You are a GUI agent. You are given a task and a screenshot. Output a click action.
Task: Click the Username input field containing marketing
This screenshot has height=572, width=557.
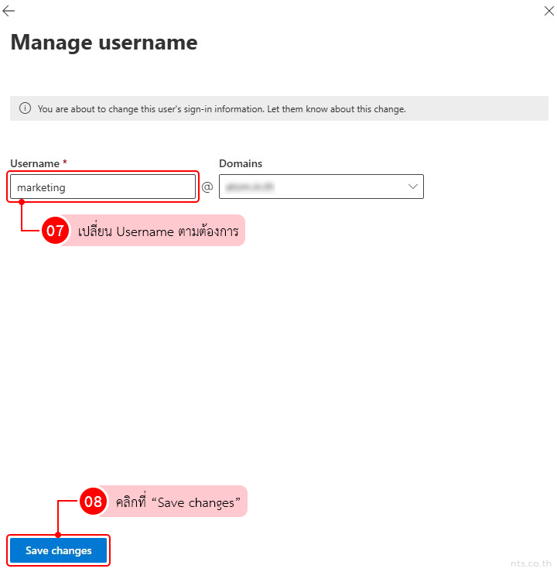(x=103, y=187)
